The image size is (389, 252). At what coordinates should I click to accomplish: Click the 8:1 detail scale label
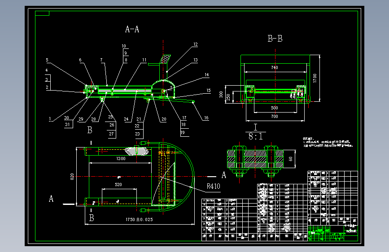[x=256, y=136]
